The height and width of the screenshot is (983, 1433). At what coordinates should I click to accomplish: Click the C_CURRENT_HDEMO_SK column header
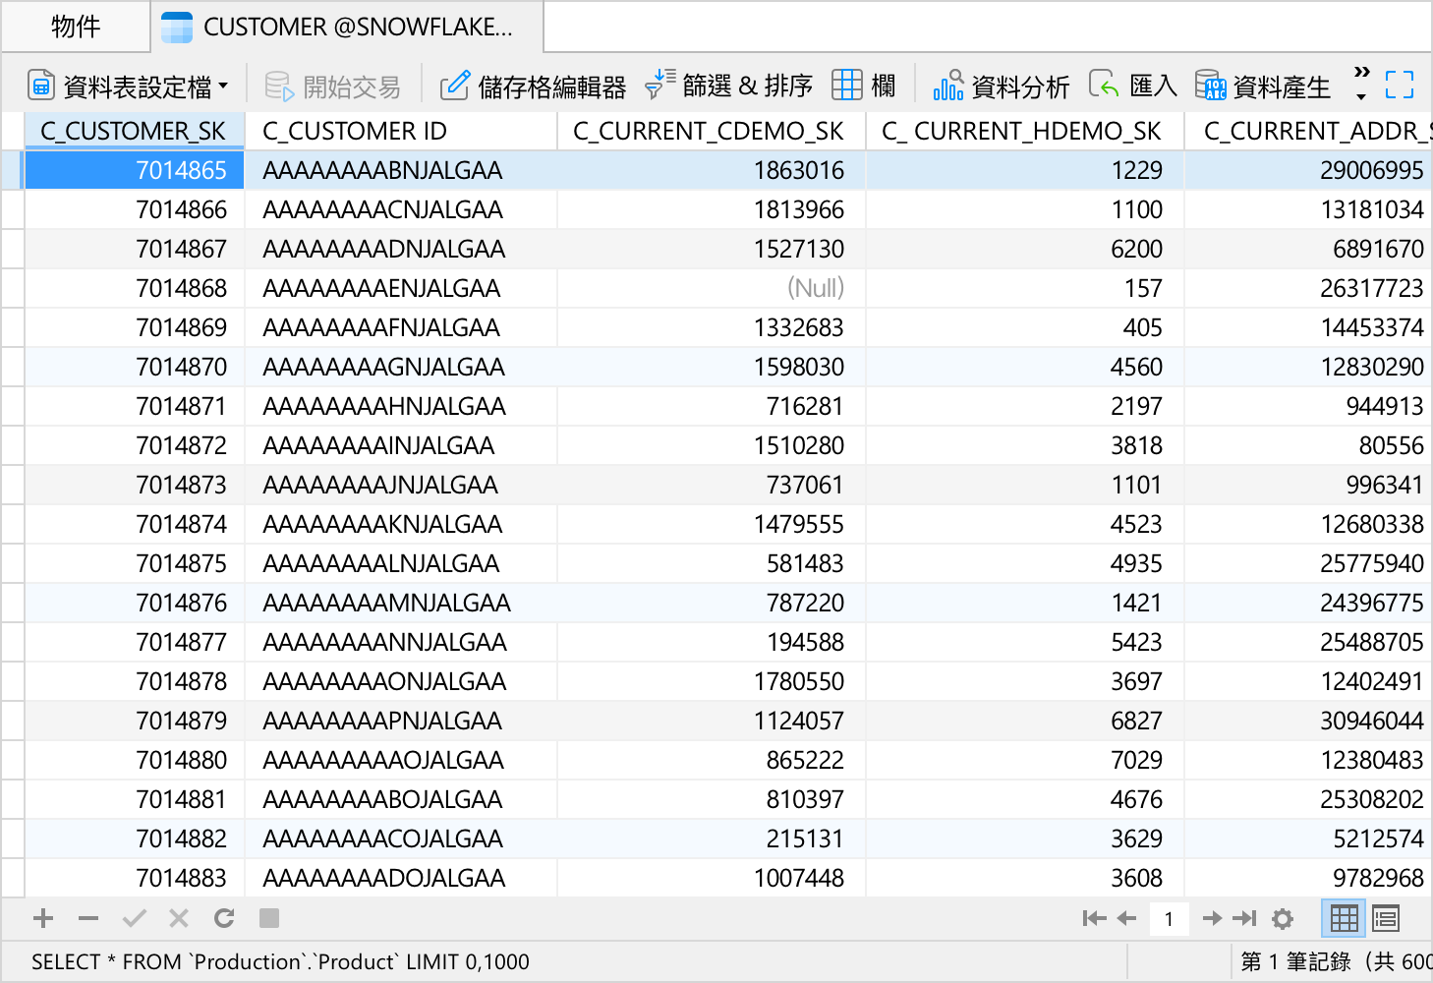tap(1025, 131)
